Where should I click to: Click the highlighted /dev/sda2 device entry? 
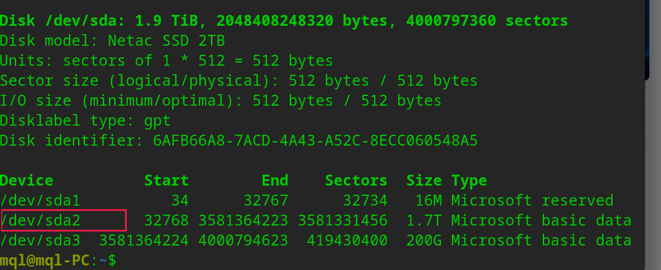click(x=41, y=220)
